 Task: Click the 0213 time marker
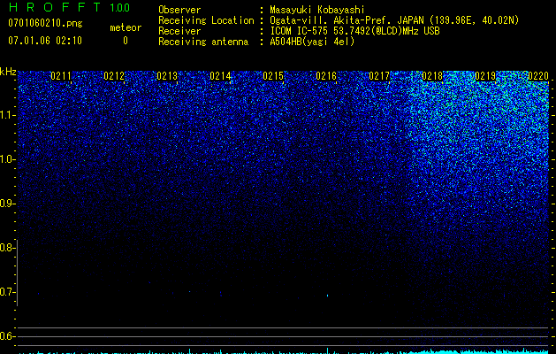[x=167, y=76]
